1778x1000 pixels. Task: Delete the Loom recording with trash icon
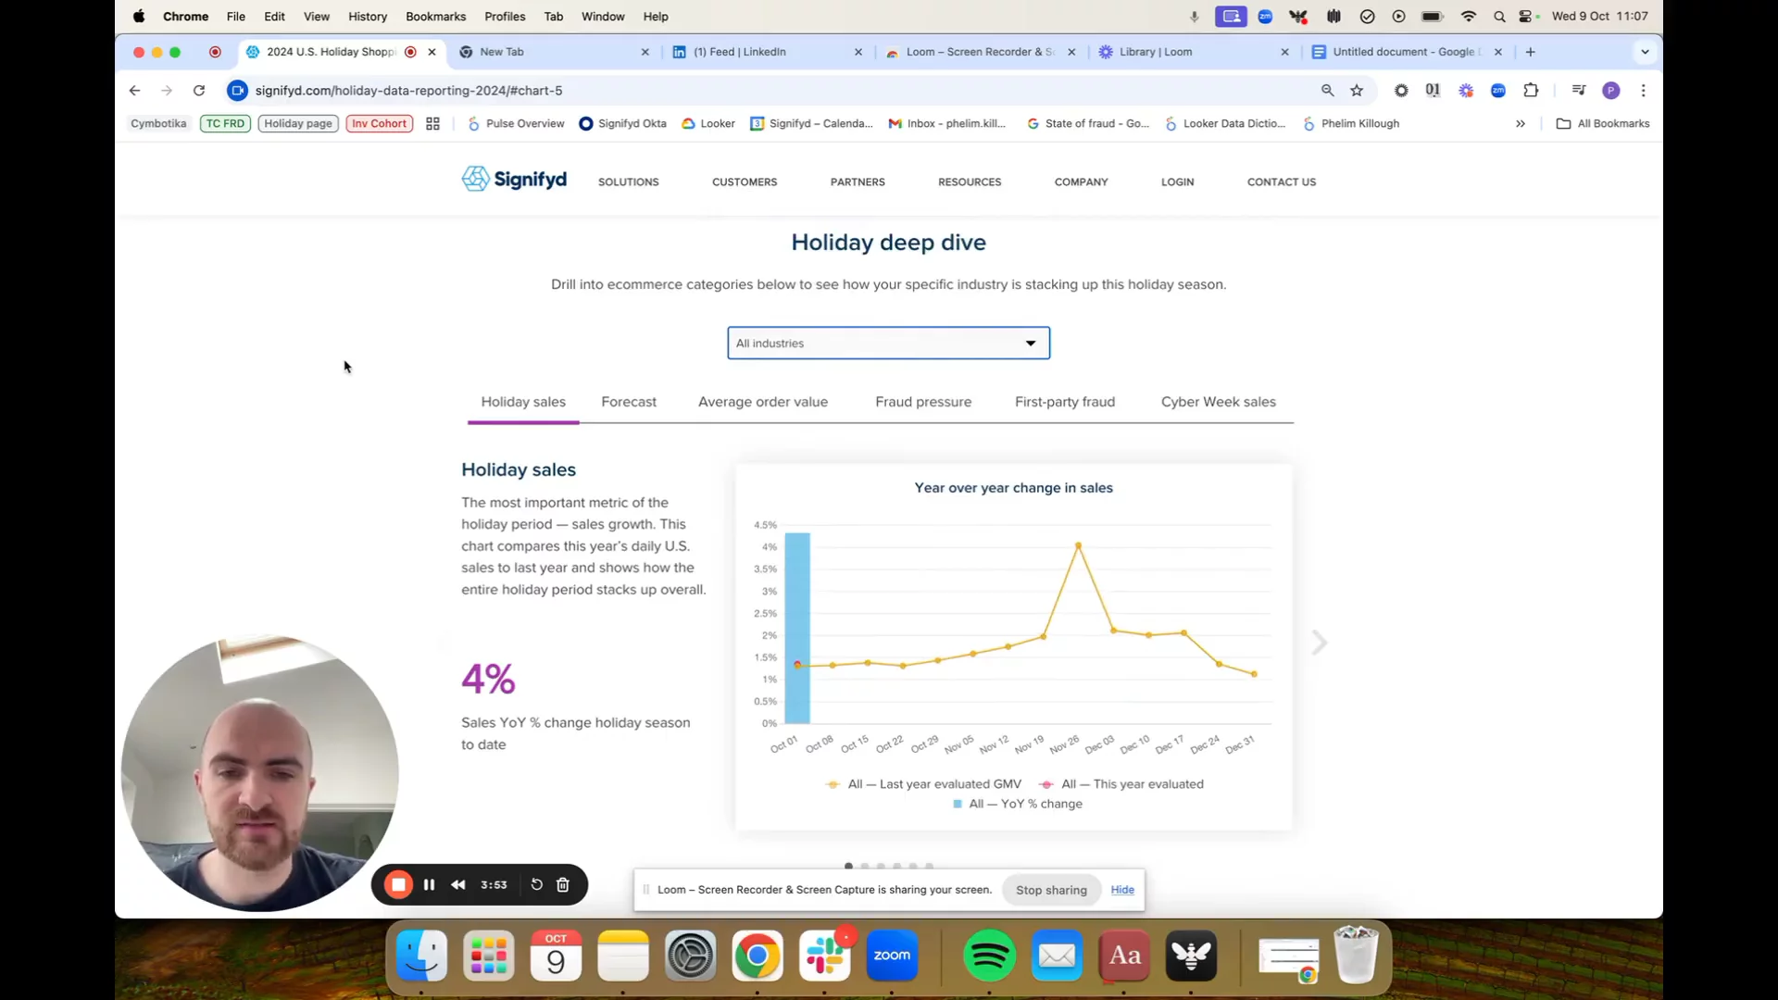[x=562, y=884]
